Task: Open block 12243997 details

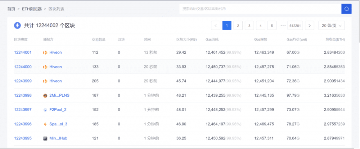Action: coord(23,110)
